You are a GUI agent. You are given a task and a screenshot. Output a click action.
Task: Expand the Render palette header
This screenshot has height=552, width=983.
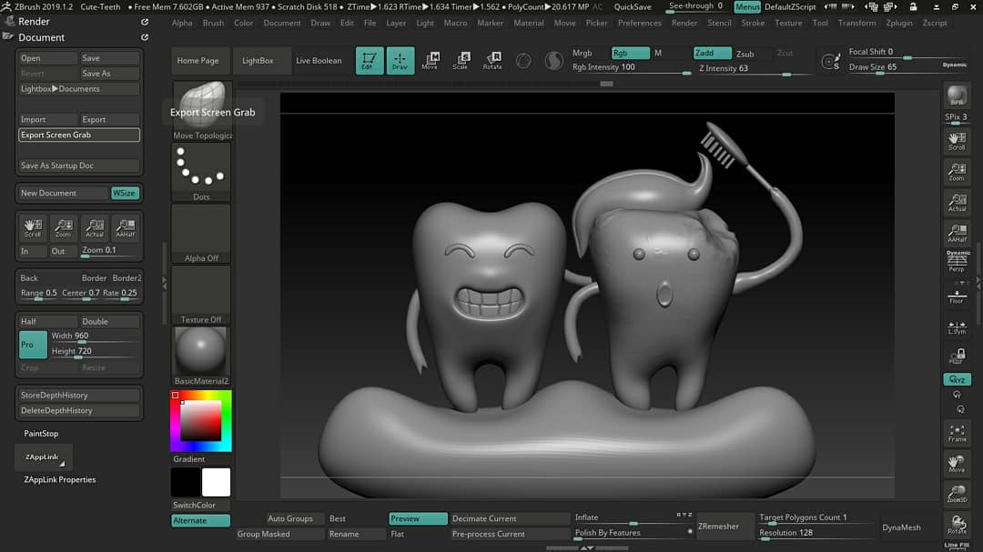pos(34,21)
